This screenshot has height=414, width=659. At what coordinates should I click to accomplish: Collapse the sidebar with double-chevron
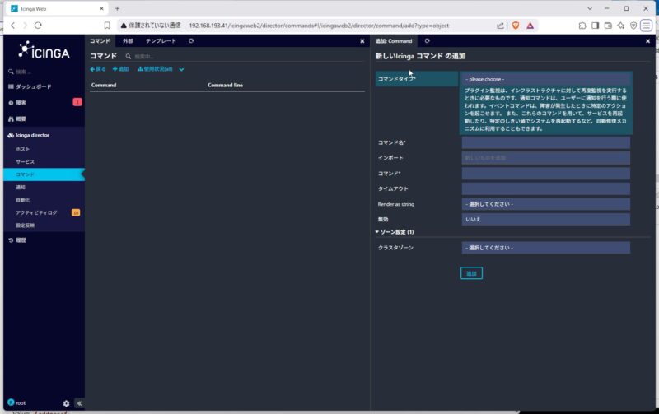[79, 403]
